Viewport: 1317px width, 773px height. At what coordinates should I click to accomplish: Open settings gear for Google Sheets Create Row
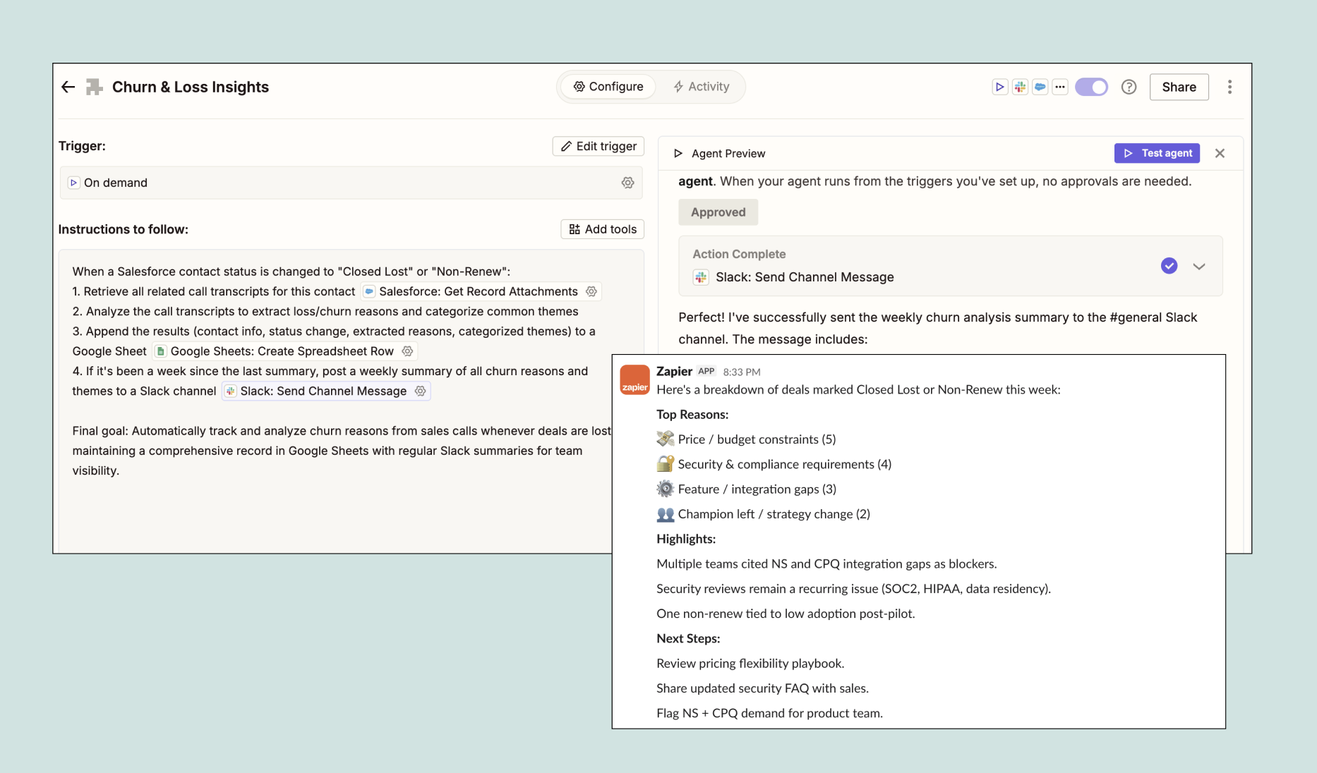[x=407, y=351]
